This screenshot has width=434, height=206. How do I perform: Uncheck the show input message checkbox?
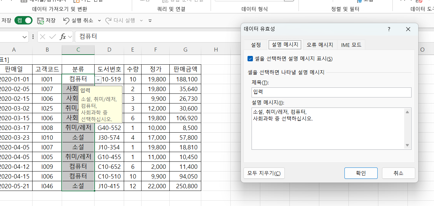coord(250,59)
